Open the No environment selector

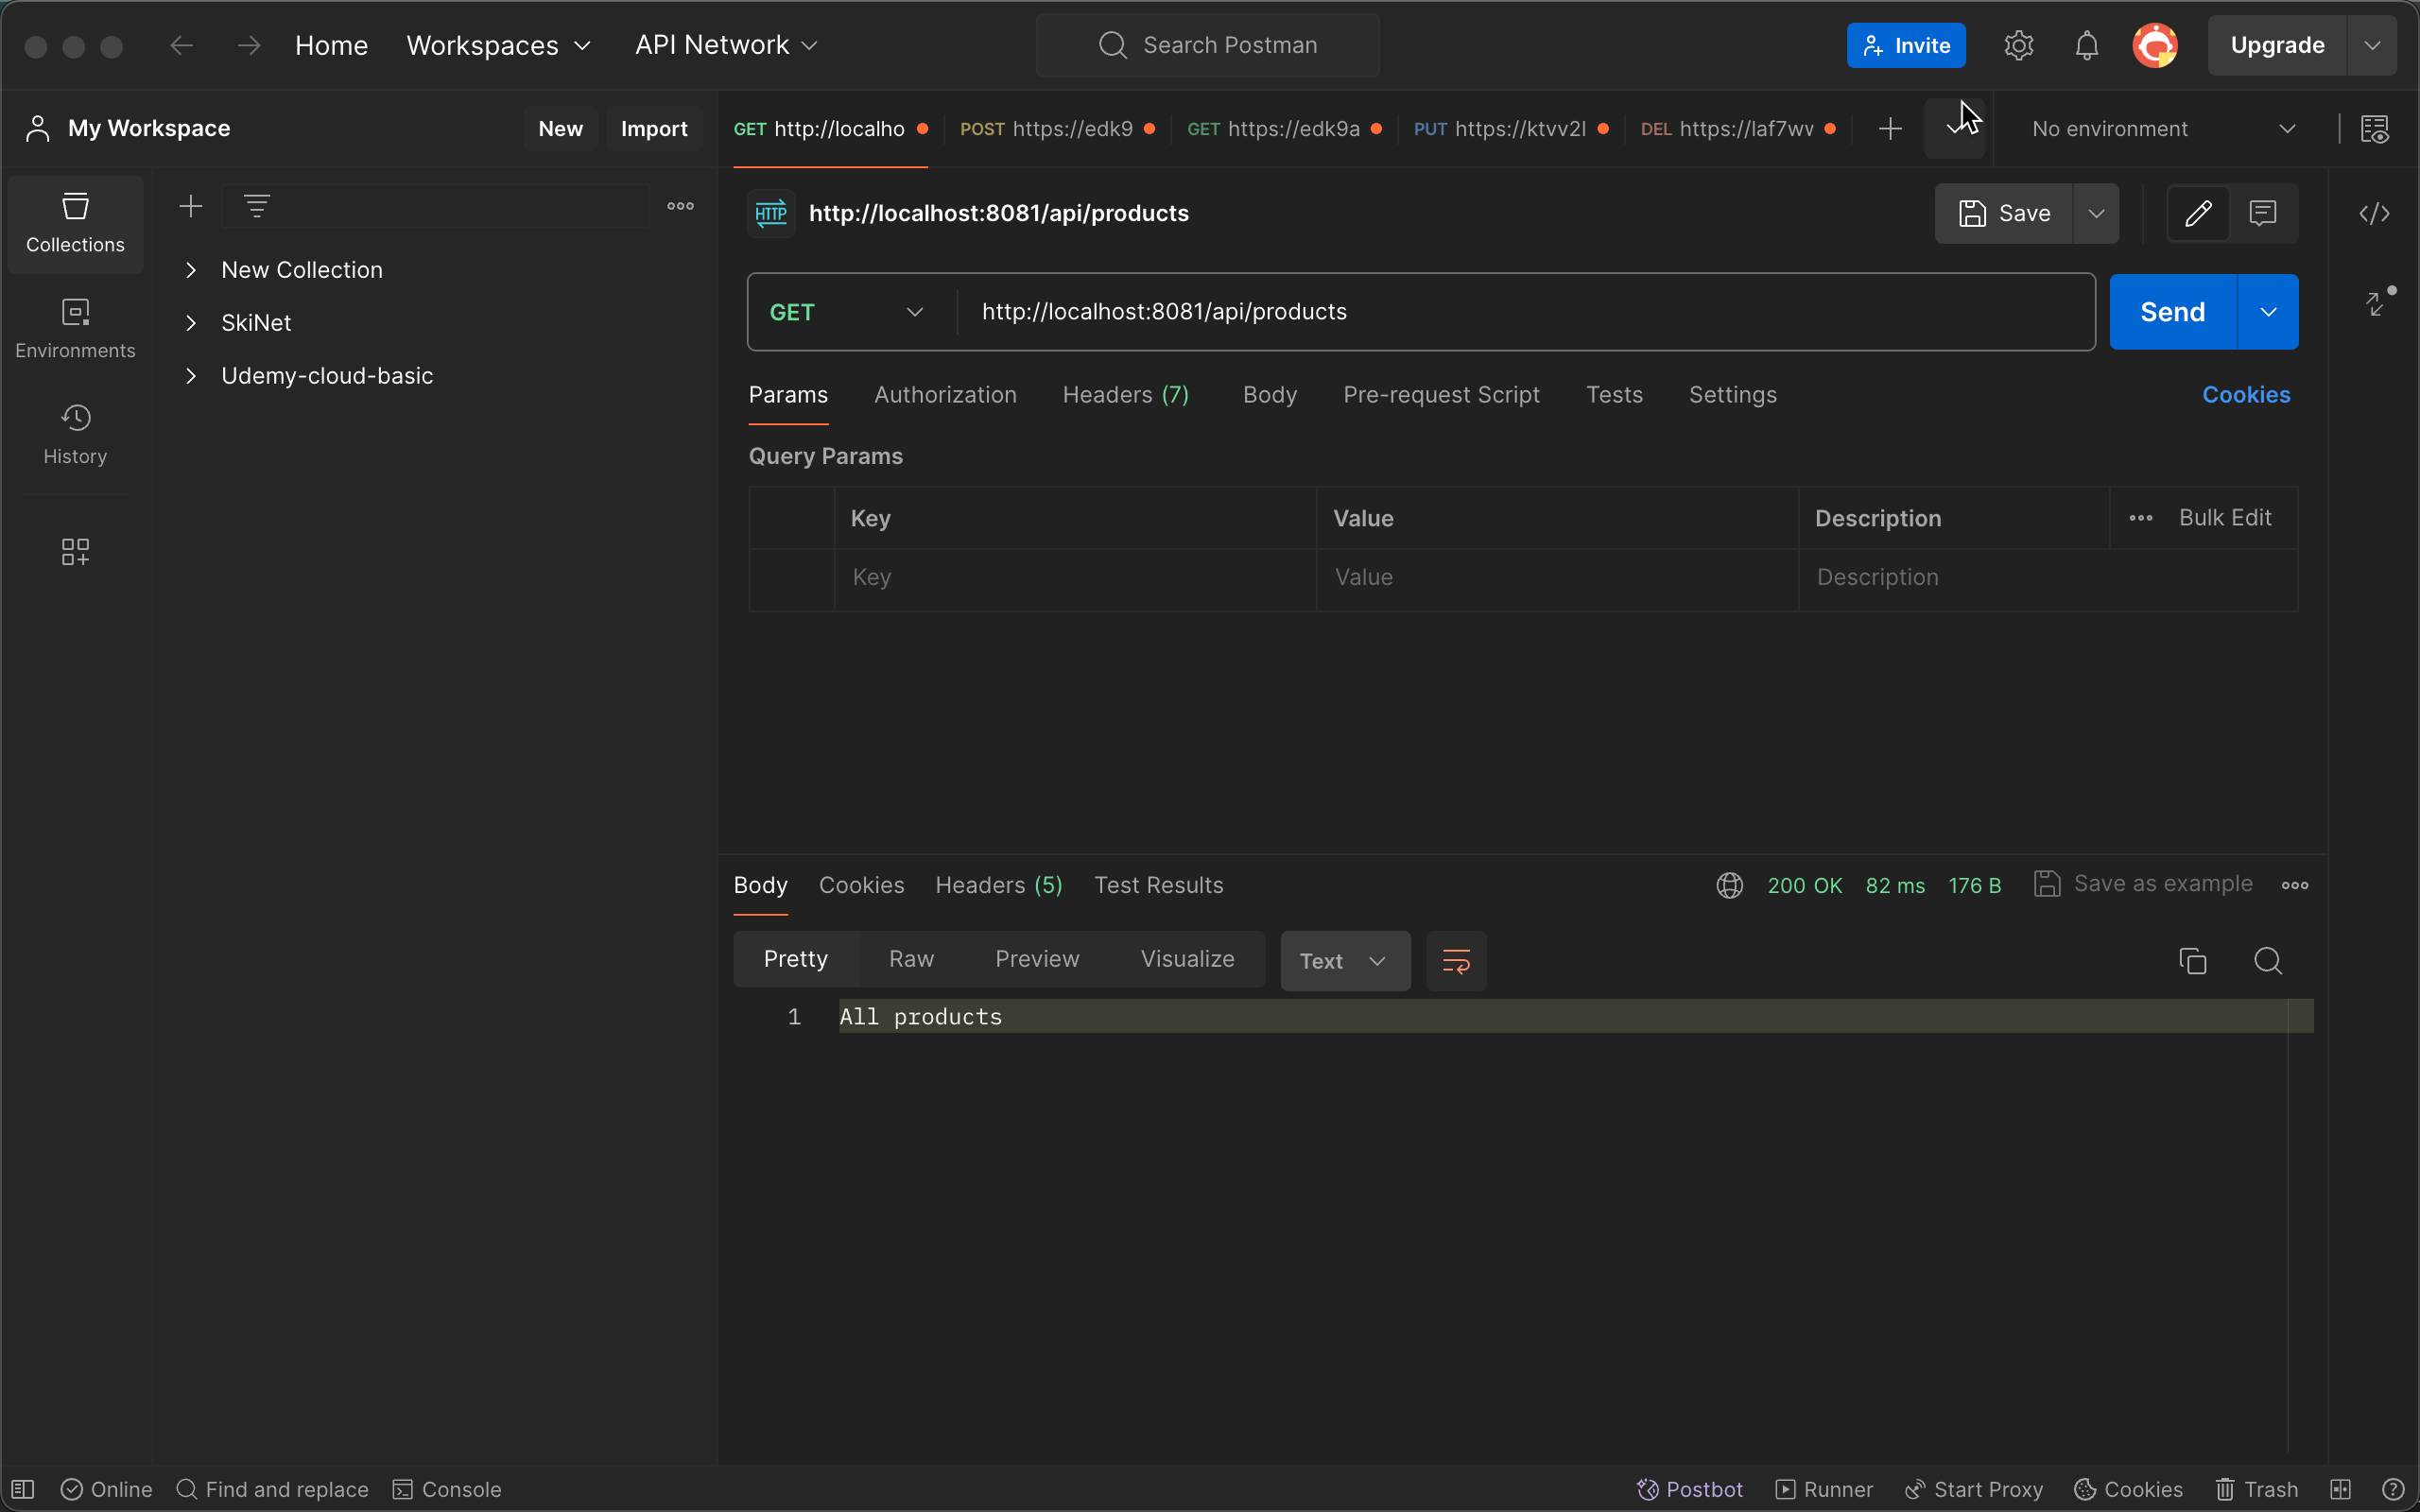[2164, 129]
